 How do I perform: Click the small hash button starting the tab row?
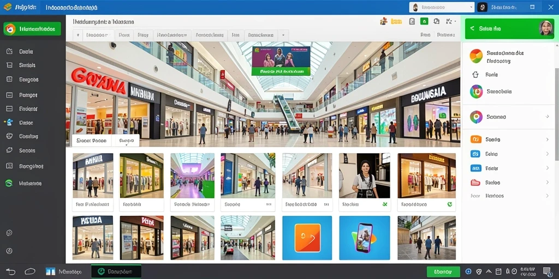pos(78,35)
